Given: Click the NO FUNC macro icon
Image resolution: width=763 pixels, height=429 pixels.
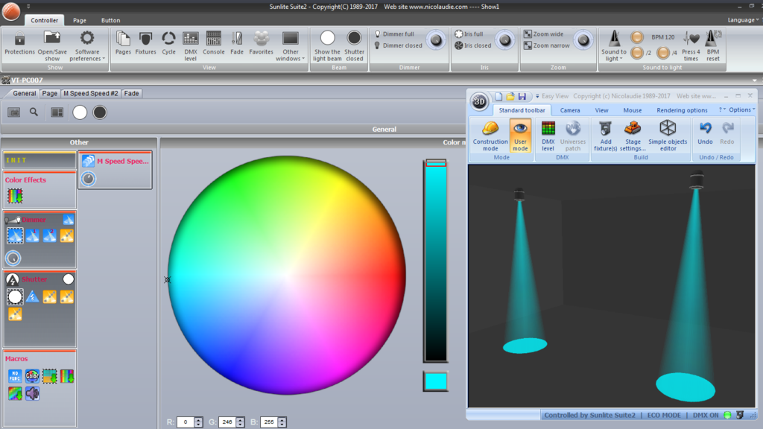Looking at the screenshot, I should [x=15, y=376].
